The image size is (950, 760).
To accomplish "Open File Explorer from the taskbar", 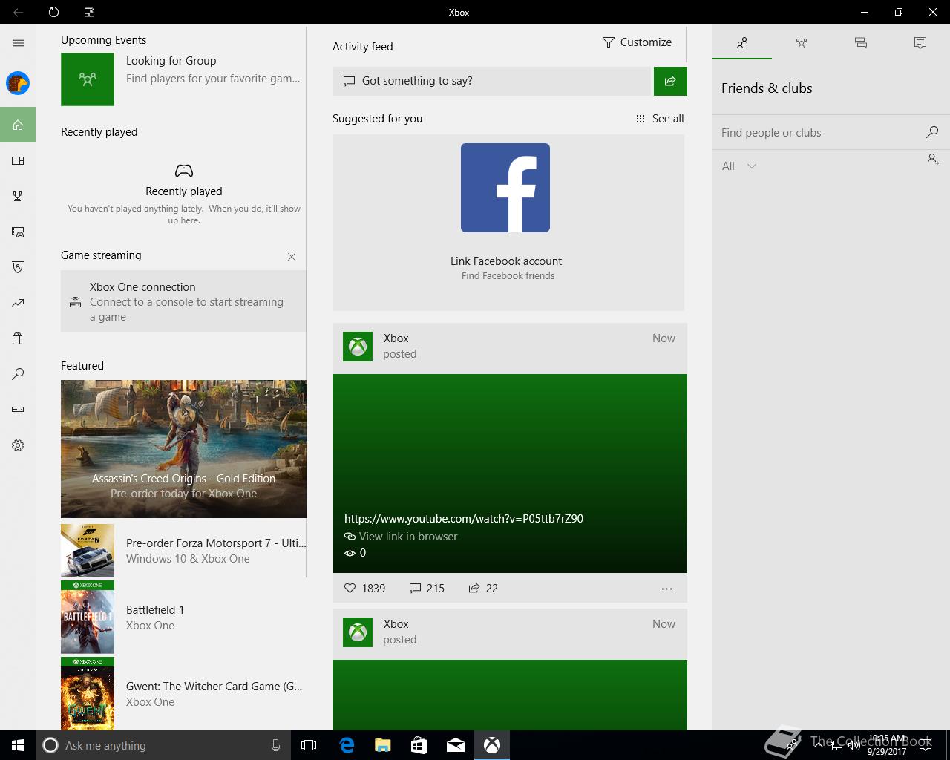I will point(383,745).
